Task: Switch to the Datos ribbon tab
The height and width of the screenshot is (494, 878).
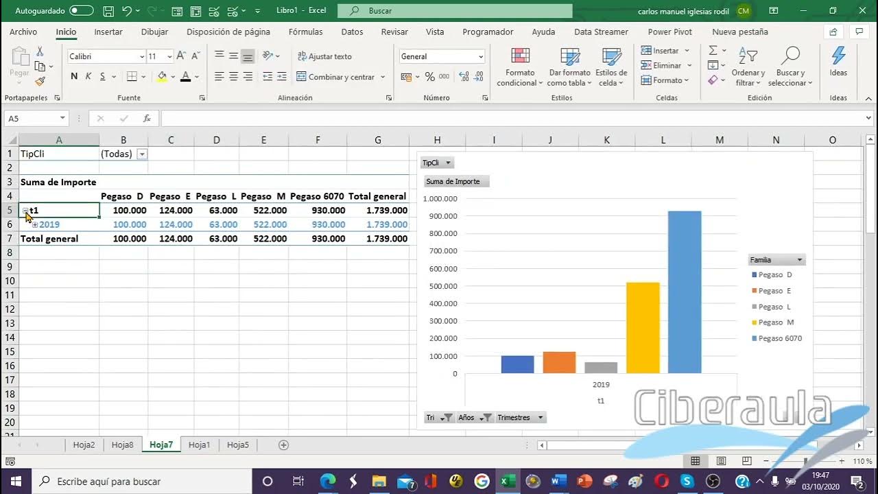Action: (352, 32)
